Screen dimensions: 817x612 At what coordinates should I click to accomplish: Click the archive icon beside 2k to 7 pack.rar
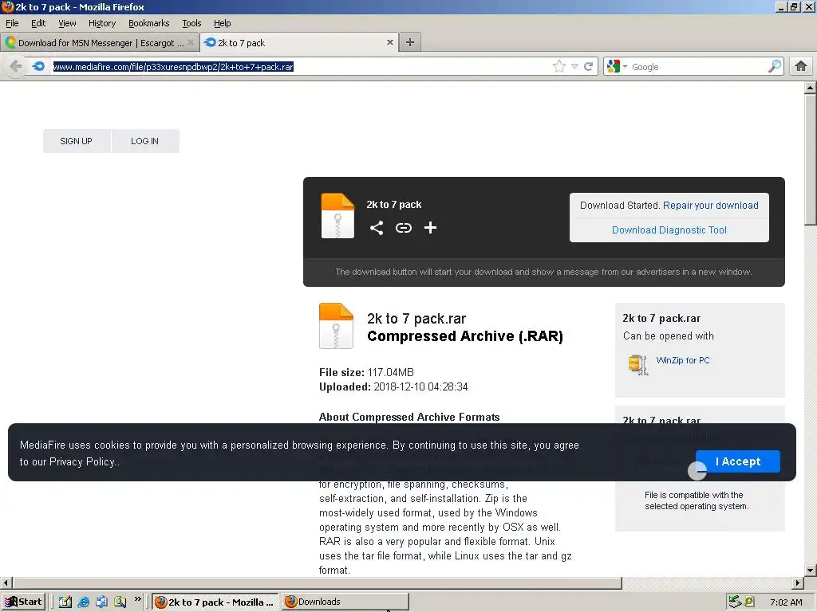pos(336,326)
